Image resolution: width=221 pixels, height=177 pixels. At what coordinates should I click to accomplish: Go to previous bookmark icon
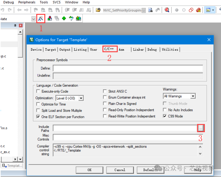[x=43, y=10]
